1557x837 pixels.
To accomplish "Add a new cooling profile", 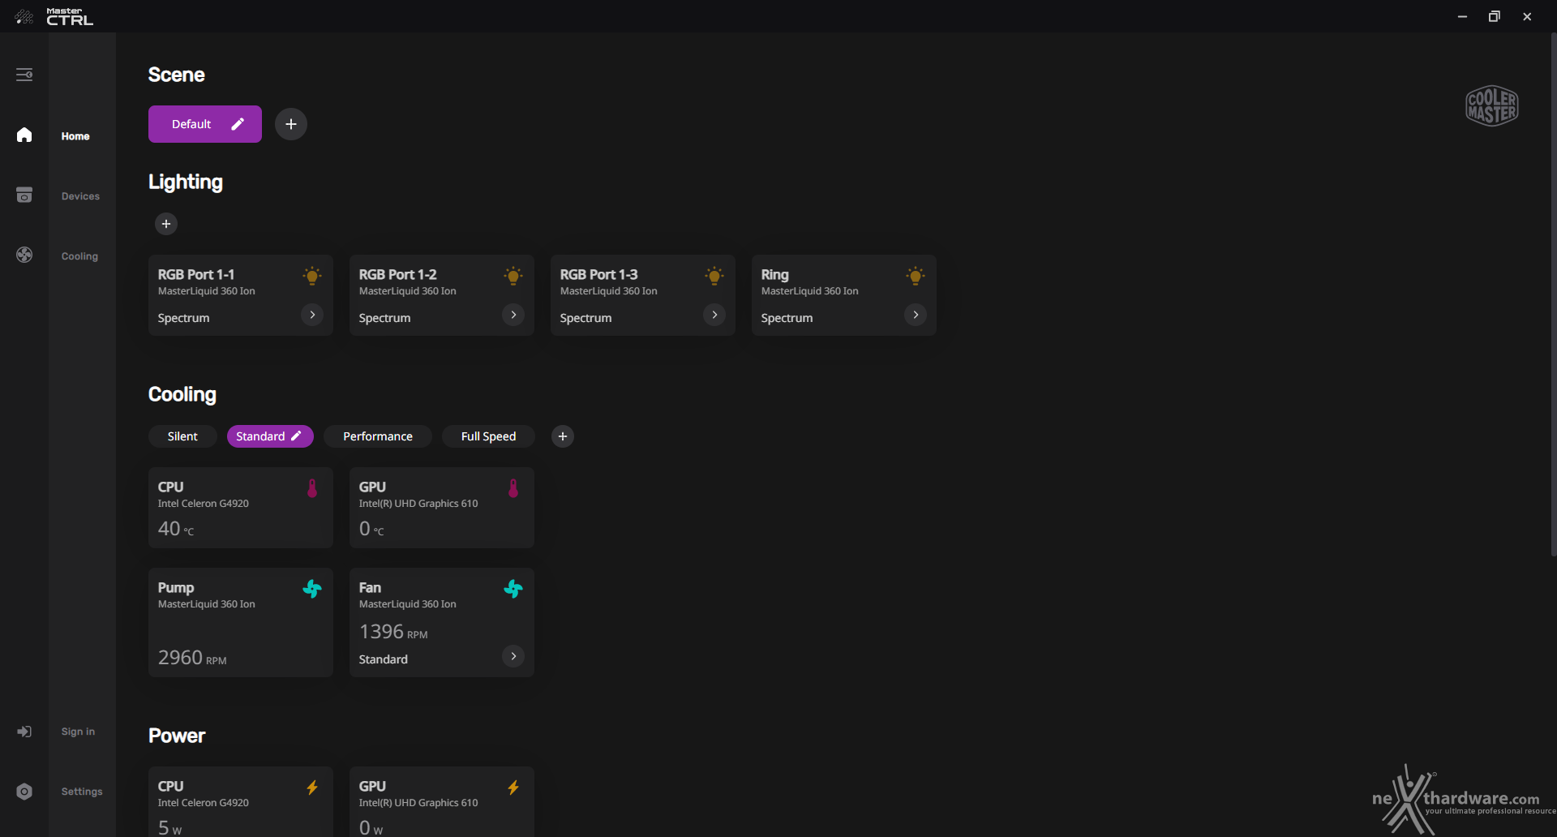I will (x=563, y=436).
